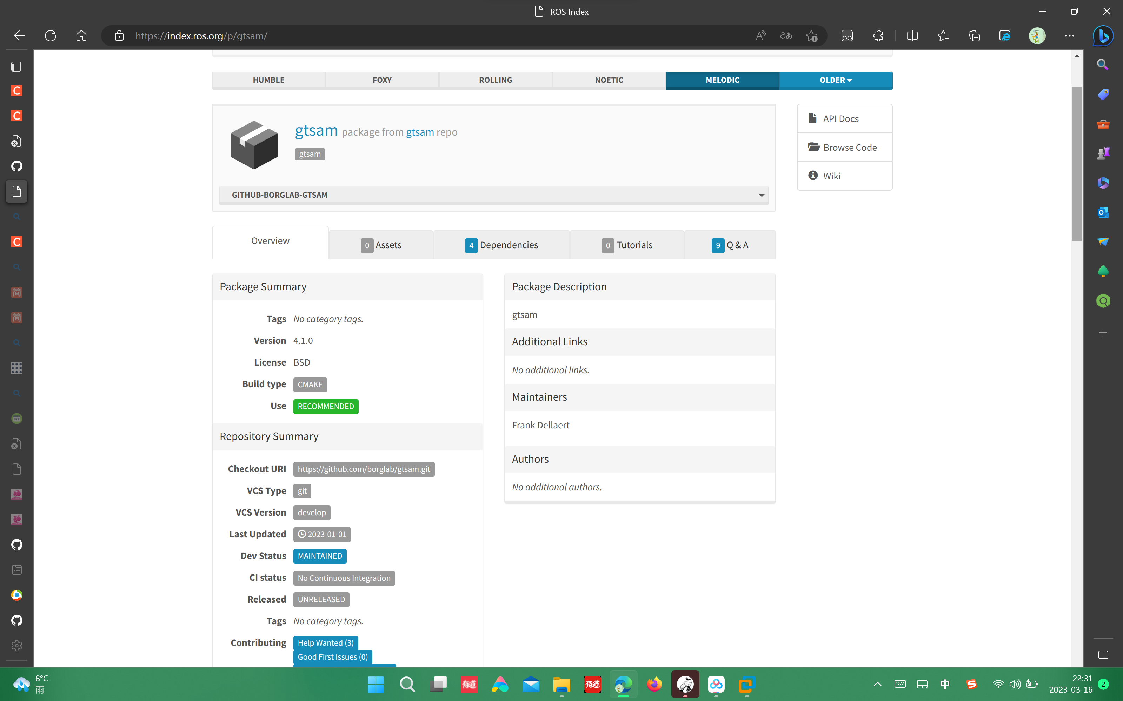Select the active ROS Index vertical tab
This screenshot has width=1123, height=701.
click(x=17, y=191)
